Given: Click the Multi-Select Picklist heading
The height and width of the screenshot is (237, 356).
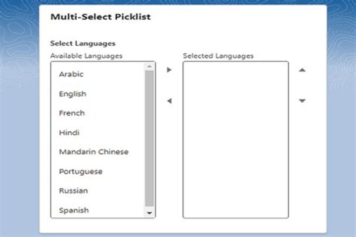Looking at the screenshot, I should 100,17.
